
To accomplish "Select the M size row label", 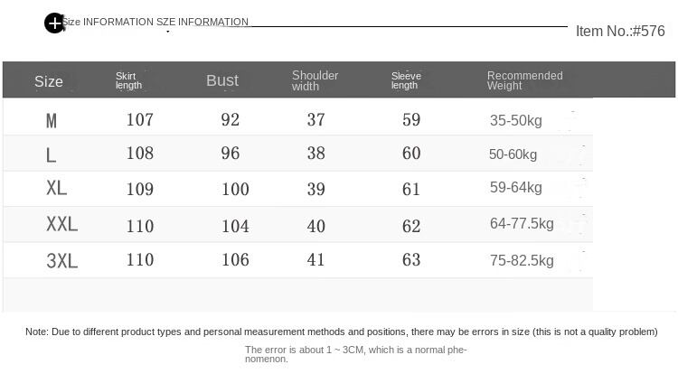I will pos(52,120).
